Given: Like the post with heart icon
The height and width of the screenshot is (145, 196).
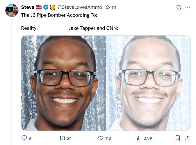Looking at the screenshot, I should coord(101,138).
